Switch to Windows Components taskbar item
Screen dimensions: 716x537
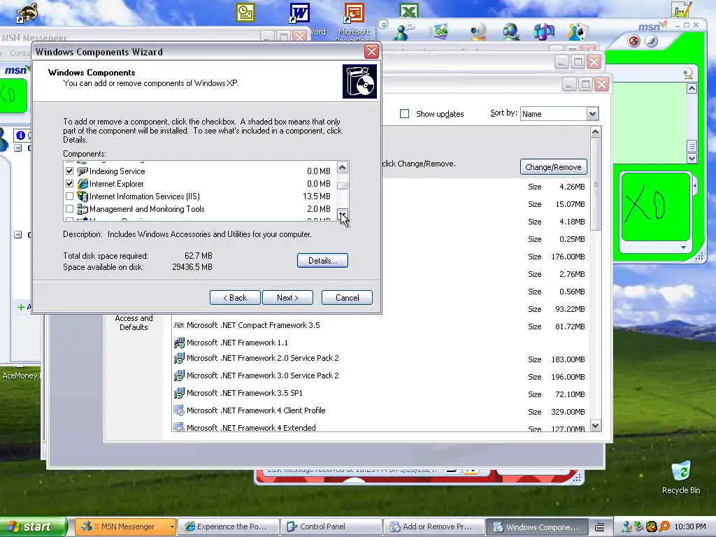tap(536, 527)
